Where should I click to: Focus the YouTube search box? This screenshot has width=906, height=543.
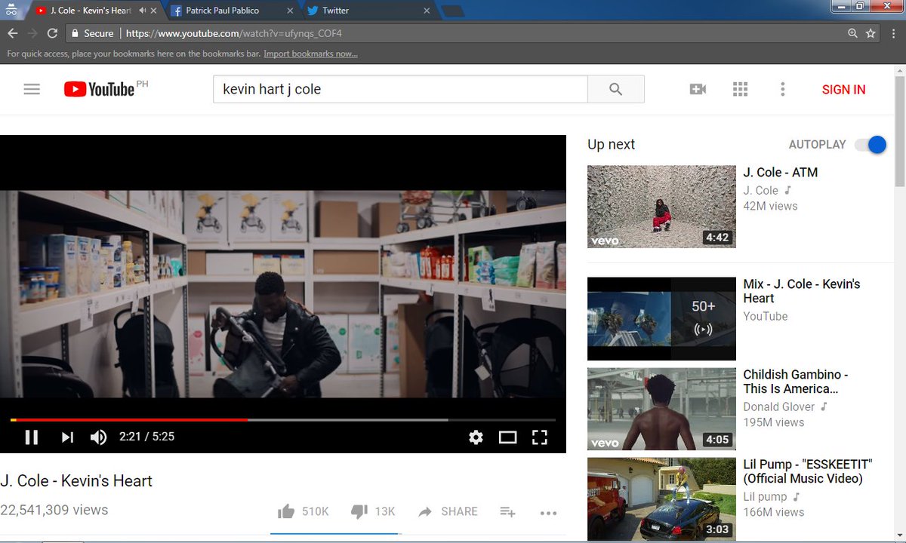point(400,89)
